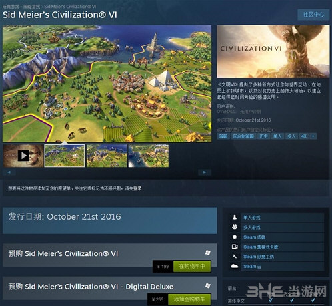Image resolution: width=332 pixels, height=306 pixels.
Task: Click the 单人 tag
Action: [277, 136]
